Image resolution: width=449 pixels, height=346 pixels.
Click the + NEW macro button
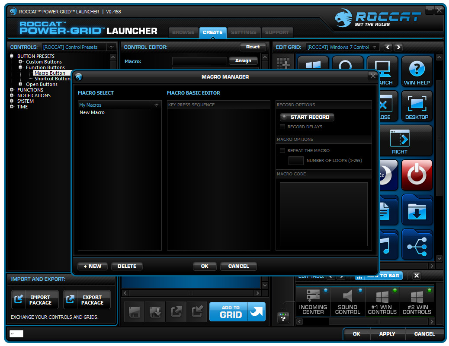pyautogui.click(x=93, y=266)
